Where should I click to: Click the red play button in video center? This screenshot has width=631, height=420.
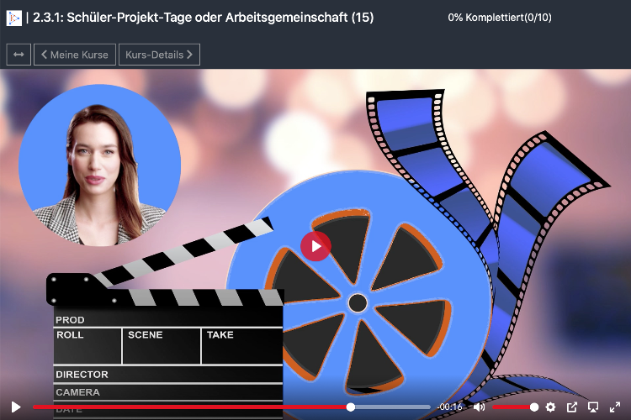[315, 246]
